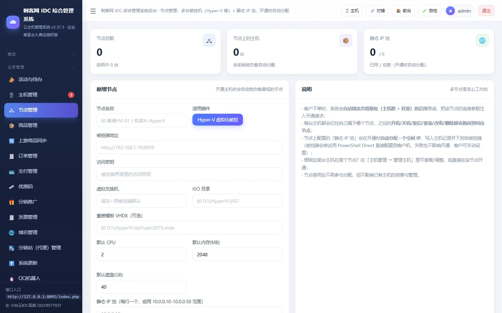Click the 发票管理 receipt icon

(x=12, y=217)
